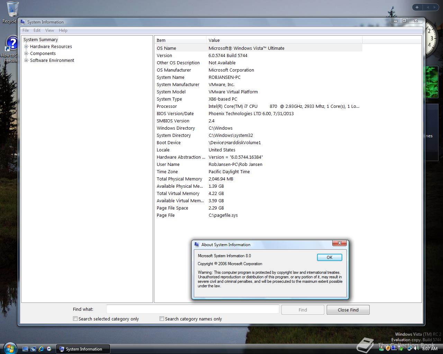Select User Name RobJansen-PC\Rob Jansen value
443x354 pixels.
[x=235, y=164]
